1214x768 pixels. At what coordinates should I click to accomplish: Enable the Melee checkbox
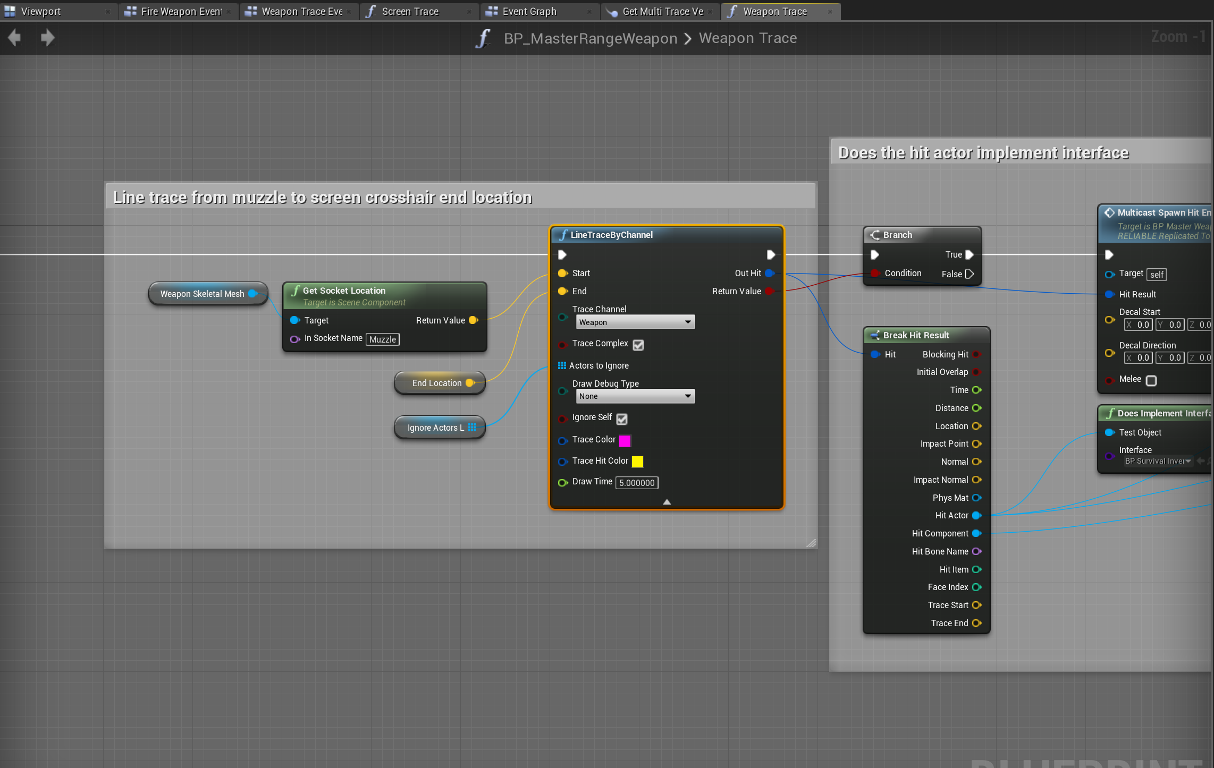[1151, 380]
